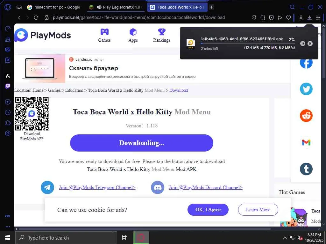Screen dimensions: 326x244
Task: Switch to the Play EaglercraftX 1.8 tab
Action: coord(116,7)
